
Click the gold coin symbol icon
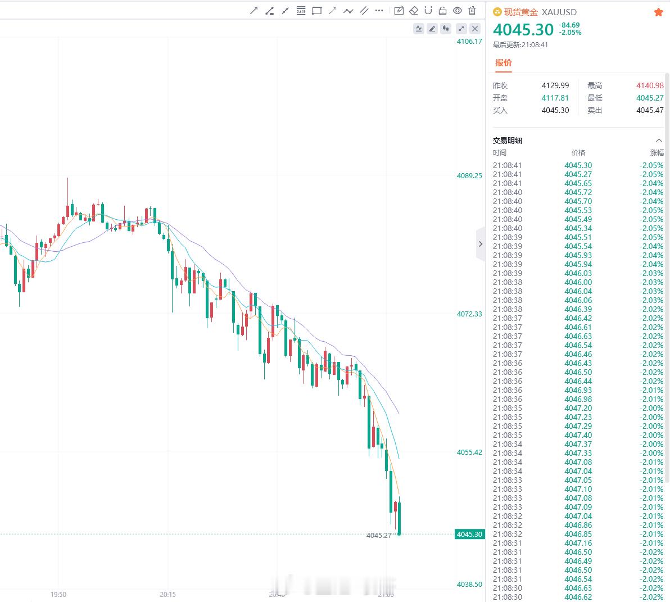pyautogui.click(x=497, y=12)
